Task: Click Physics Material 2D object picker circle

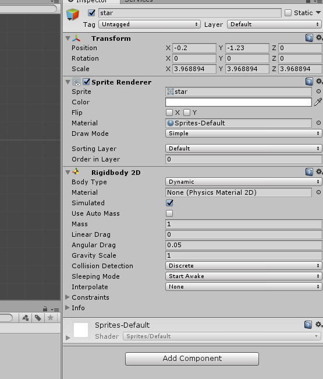Action: pyautogui.click(x=318, y=192)
